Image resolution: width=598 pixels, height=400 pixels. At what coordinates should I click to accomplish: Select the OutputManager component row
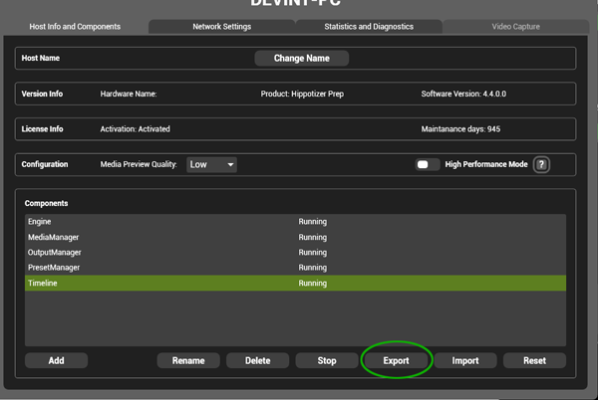point(296,253)
